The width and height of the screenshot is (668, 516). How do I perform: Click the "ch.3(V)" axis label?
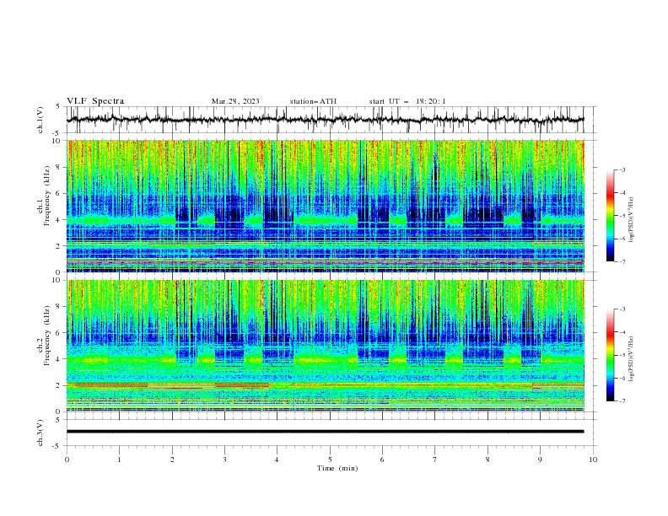point(40,433)
